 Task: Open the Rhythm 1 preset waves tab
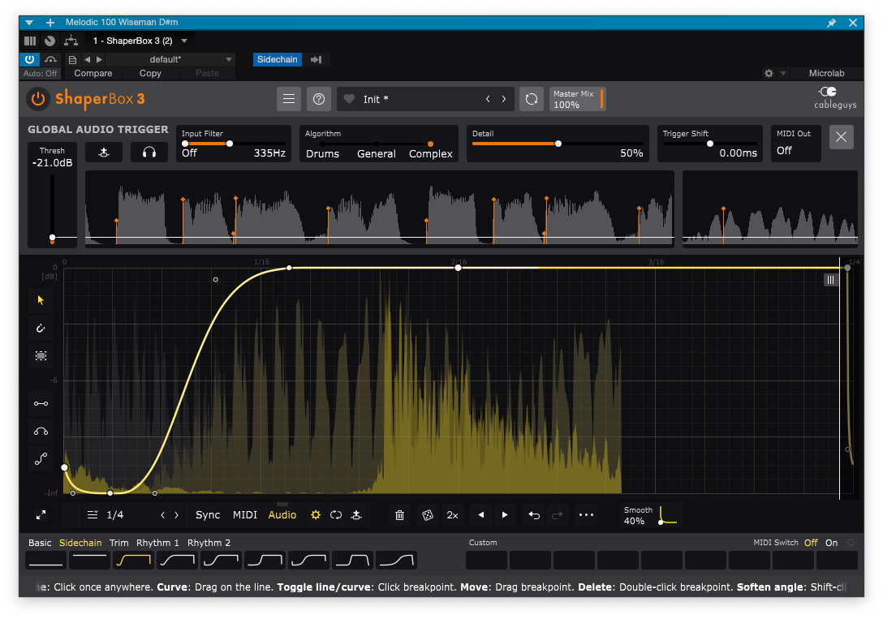(157, 543)
